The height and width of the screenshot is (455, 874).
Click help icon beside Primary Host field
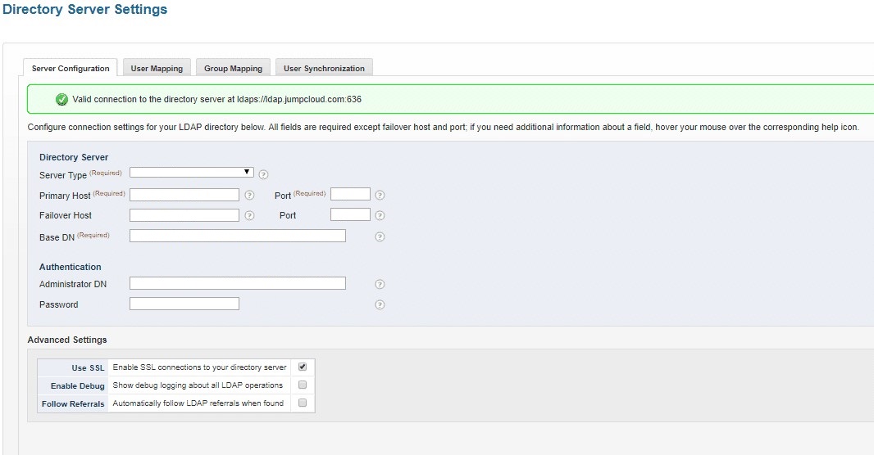click(x=250, y=195)
